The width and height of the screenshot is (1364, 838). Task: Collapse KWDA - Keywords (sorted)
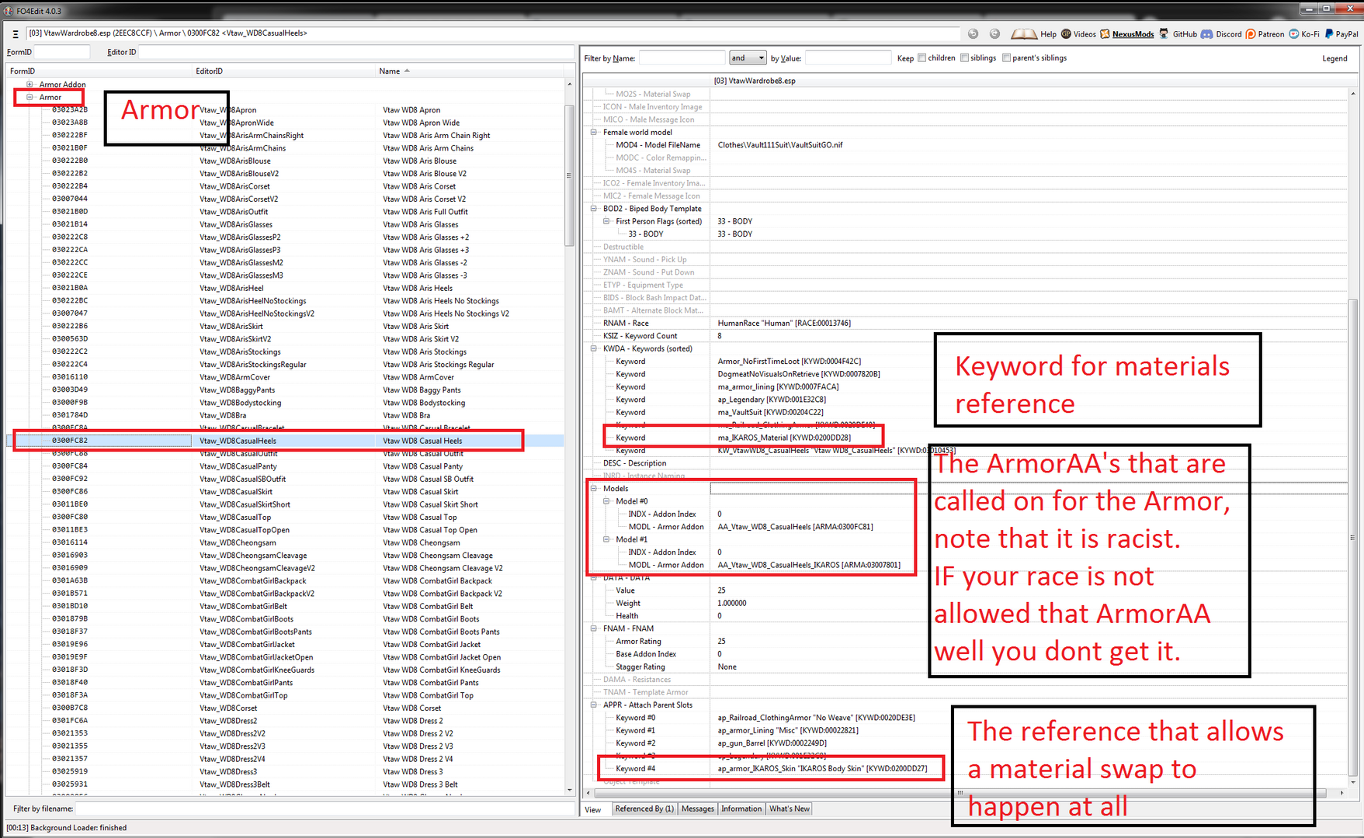(x=594, y=348)
